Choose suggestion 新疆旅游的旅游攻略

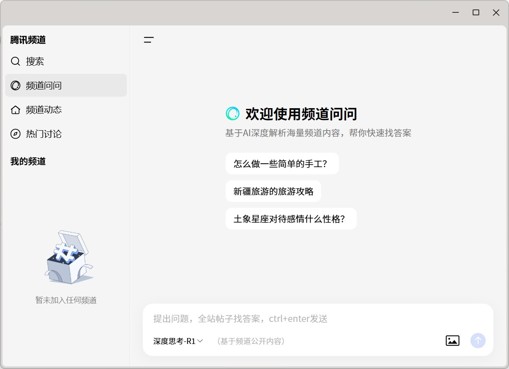pos(273,191)
